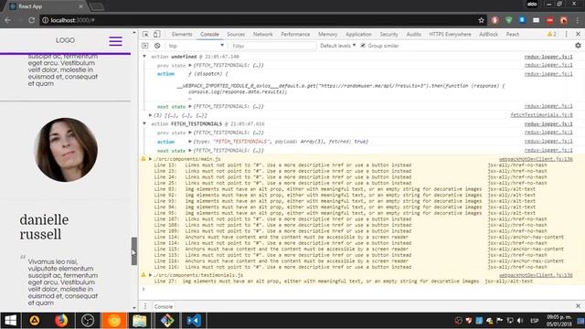
Task: Open the React DevTools tab
Action: [512, 34]
